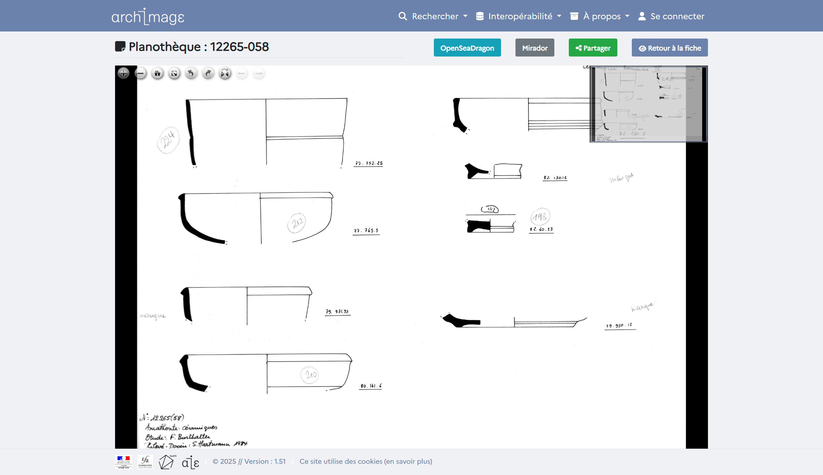Reset view with the home button
The image size is (823, 475).
pyautogui.click(x=157, y=74)
